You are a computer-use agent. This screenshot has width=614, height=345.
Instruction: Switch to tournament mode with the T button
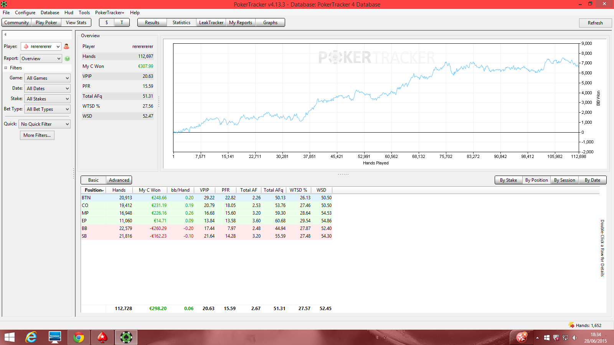click(x=122, y=23)
